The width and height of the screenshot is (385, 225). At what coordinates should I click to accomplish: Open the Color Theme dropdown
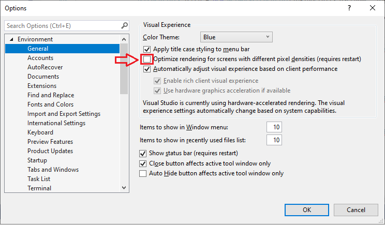click(236, 37)
